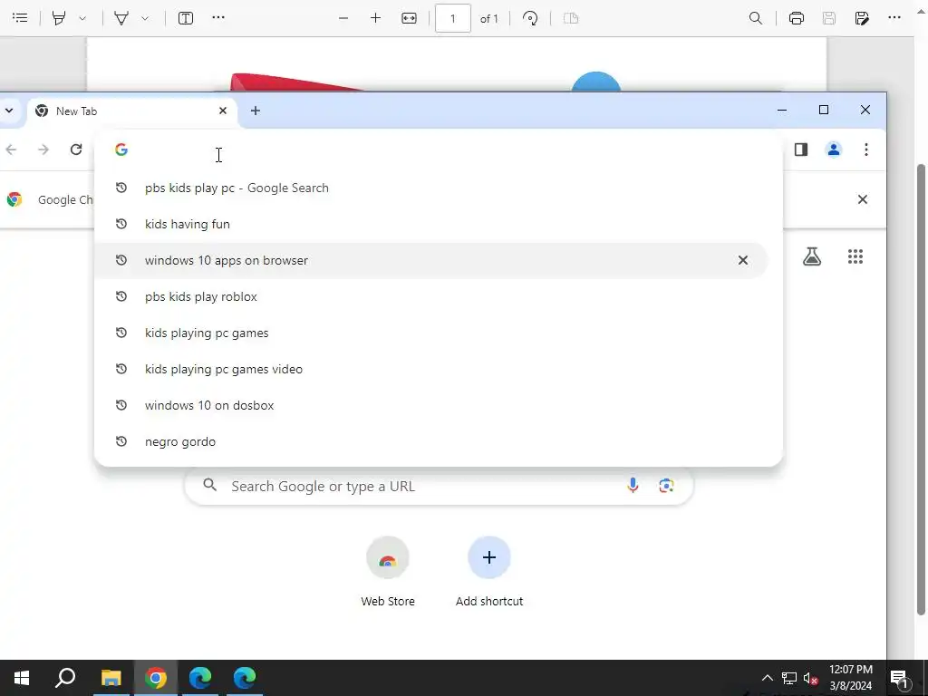
Task: Open the Chrome profile avatar
Action: [x=834, y=150]
